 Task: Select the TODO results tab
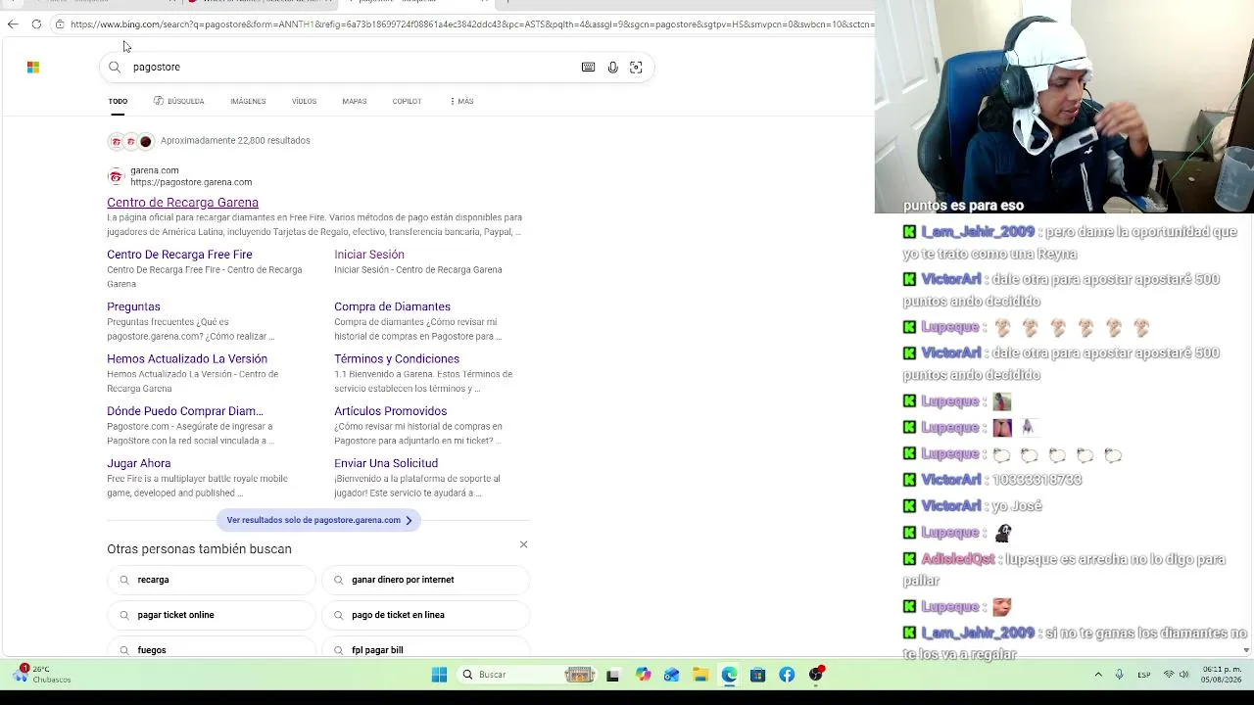[118, 101]
